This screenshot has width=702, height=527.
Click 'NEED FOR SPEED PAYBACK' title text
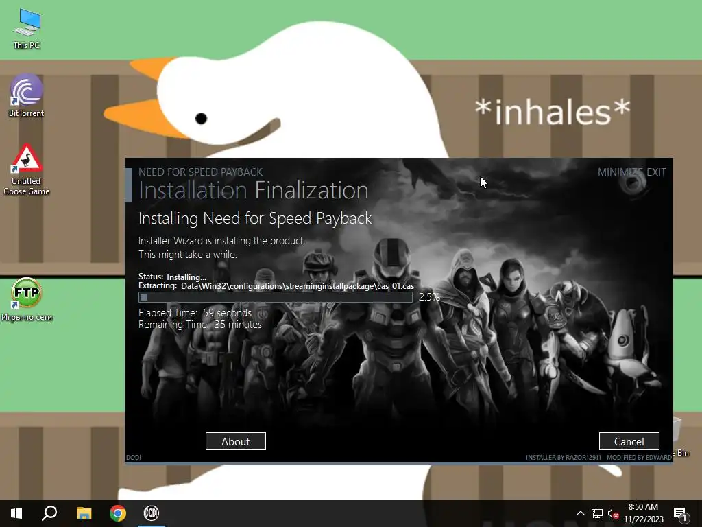pos(201,172)
